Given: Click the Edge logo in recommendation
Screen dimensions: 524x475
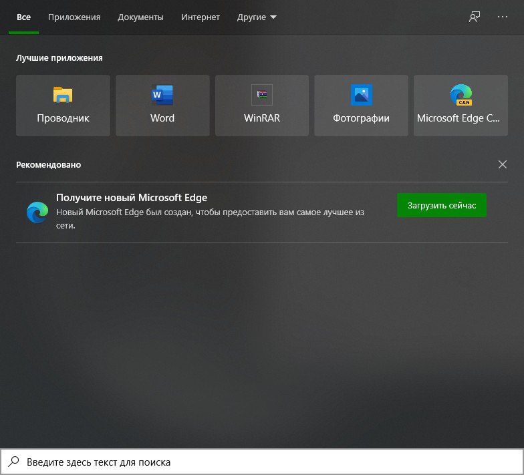Looking at the screenshot, I should tap(37, 212).
